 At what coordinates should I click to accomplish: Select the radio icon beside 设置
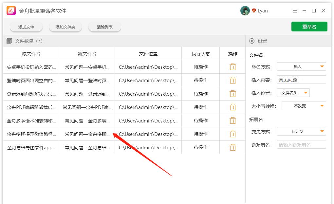[x=252, y=41]
